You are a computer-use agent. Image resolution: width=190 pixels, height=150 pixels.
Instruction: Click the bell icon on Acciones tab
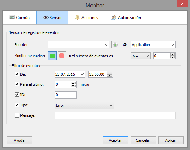click(x=77, y=17)
